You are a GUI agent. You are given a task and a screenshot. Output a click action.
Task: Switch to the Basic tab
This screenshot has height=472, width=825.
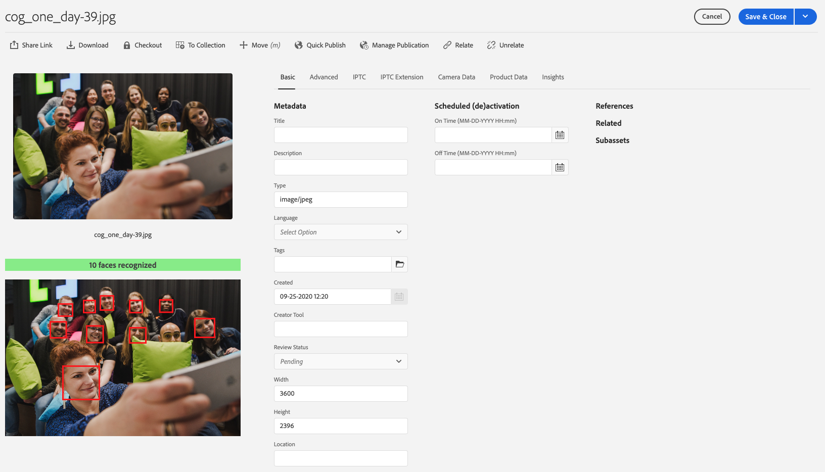(x=288, y=77)
